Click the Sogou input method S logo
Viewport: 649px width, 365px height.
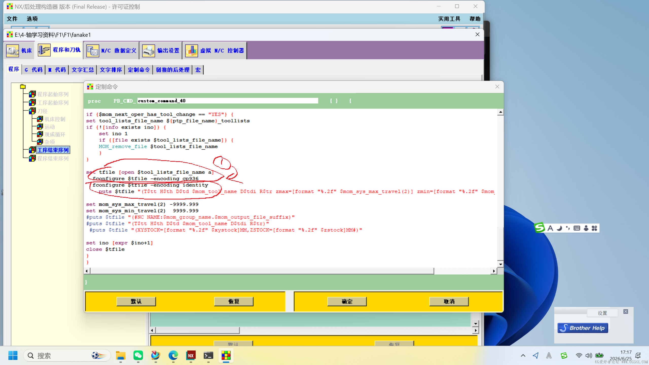coord(539,228)
